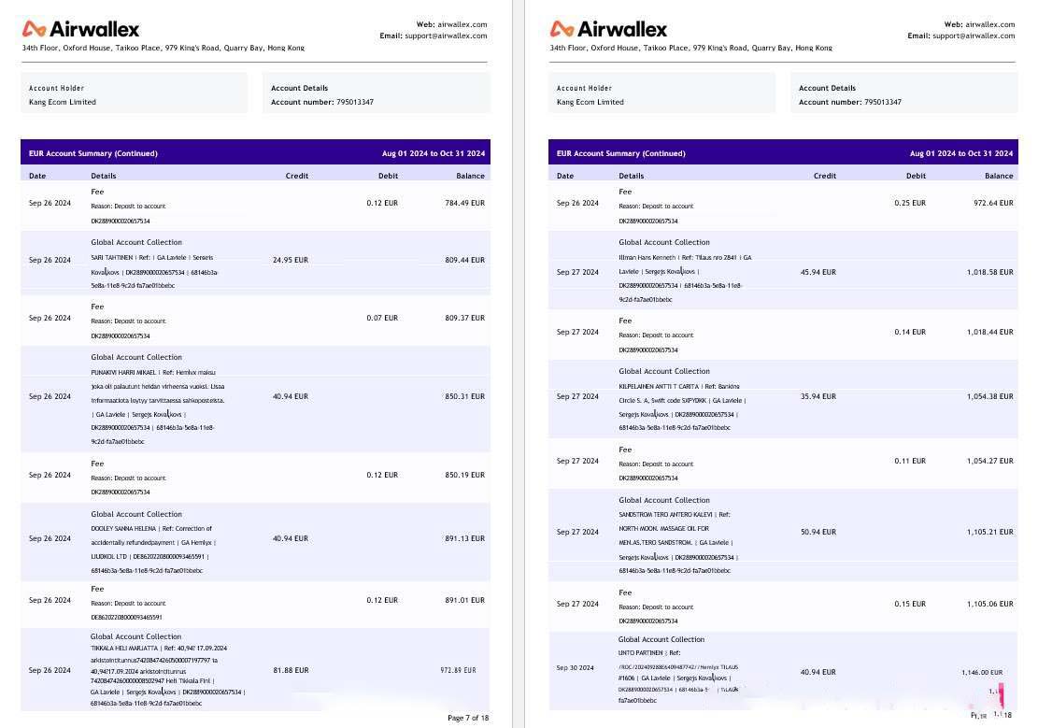
Task: Click the left page EUR Account Summary heading
Action: (x=93, y=153)
